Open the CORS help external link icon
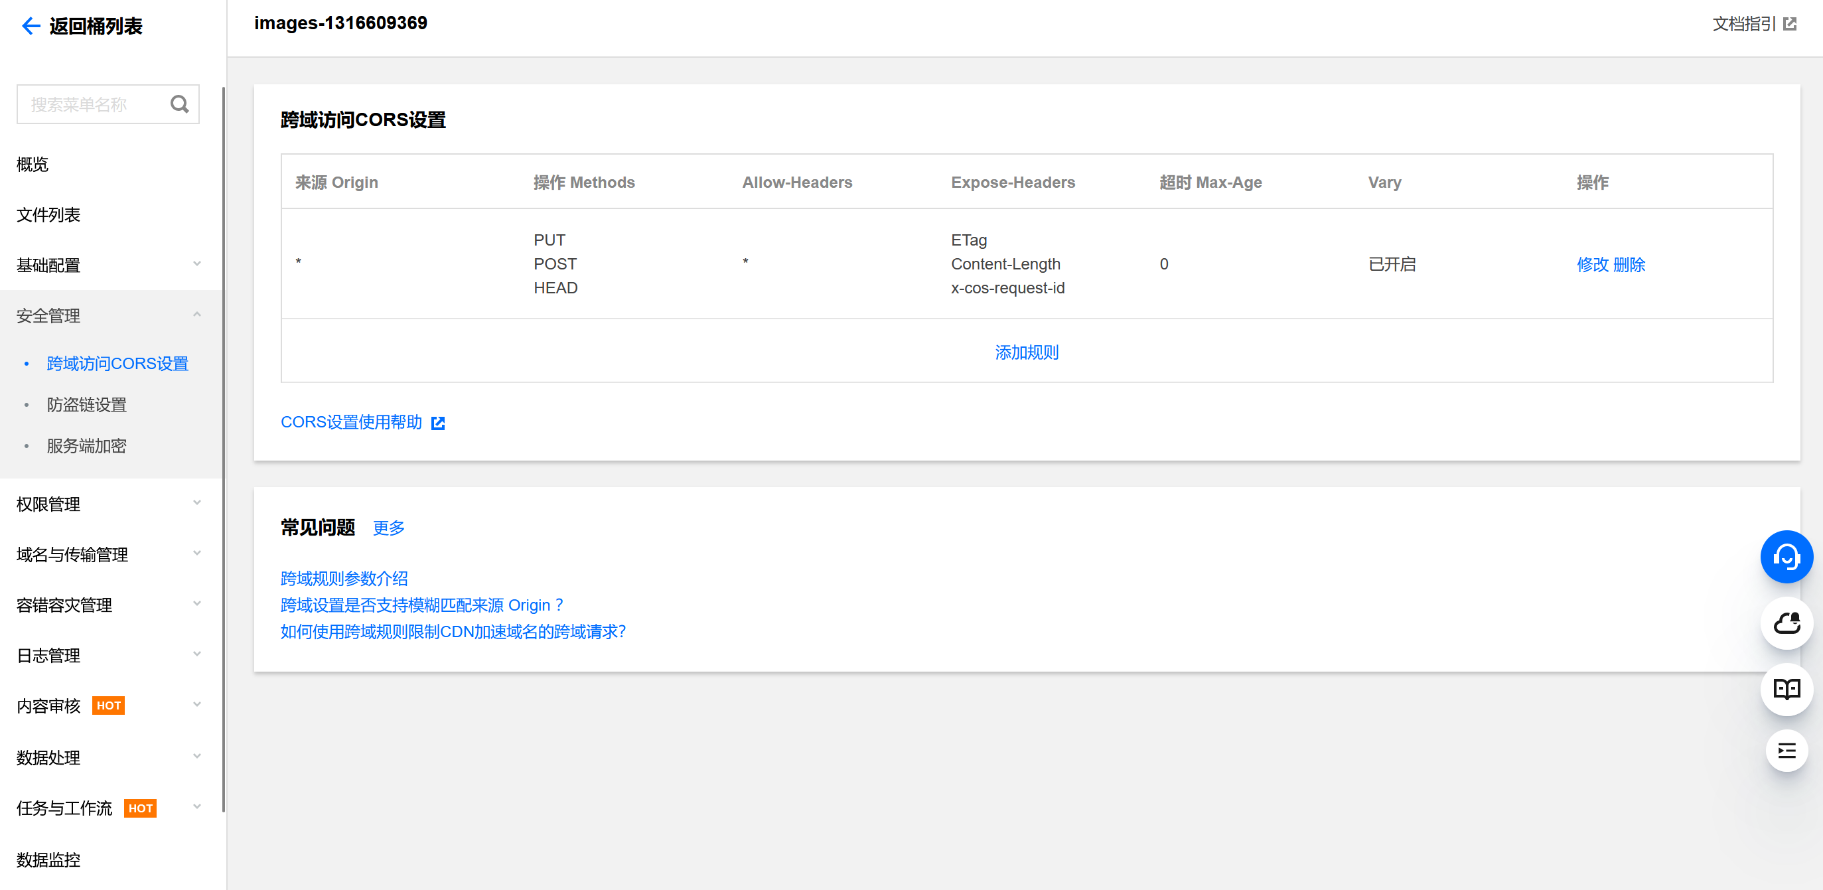Screen dimensions: 1823x890 (438, 422)
